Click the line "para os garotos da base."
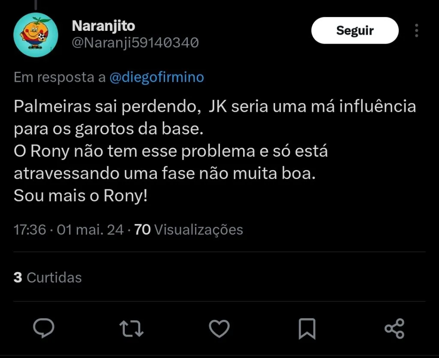Image resolution: width=439 pixels, height=358 pixels. 108,129
